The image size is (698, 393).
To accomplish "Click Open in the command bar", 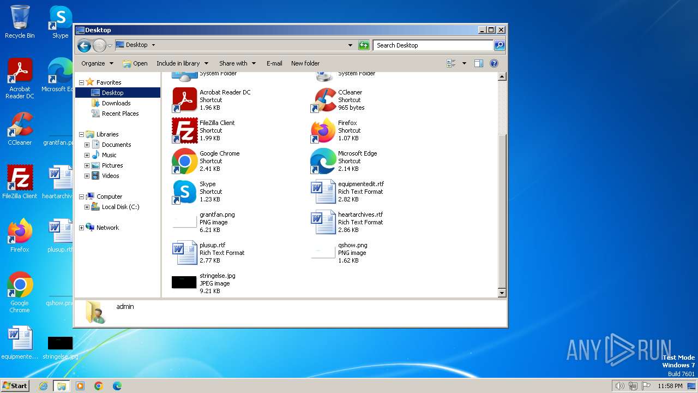I will pos(135,63).
